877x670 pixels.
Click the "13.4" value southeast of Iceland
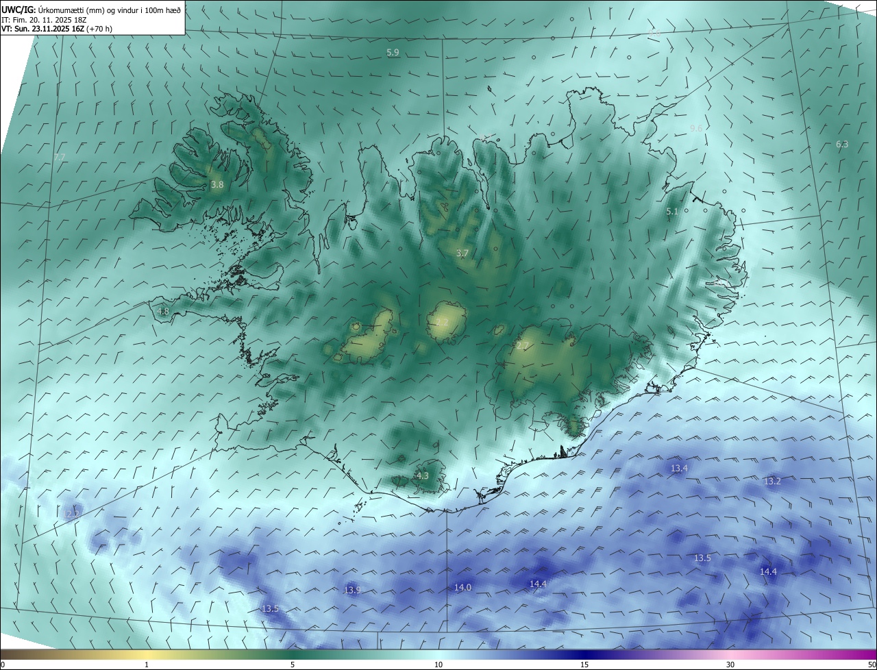click(x=679, y=469)
